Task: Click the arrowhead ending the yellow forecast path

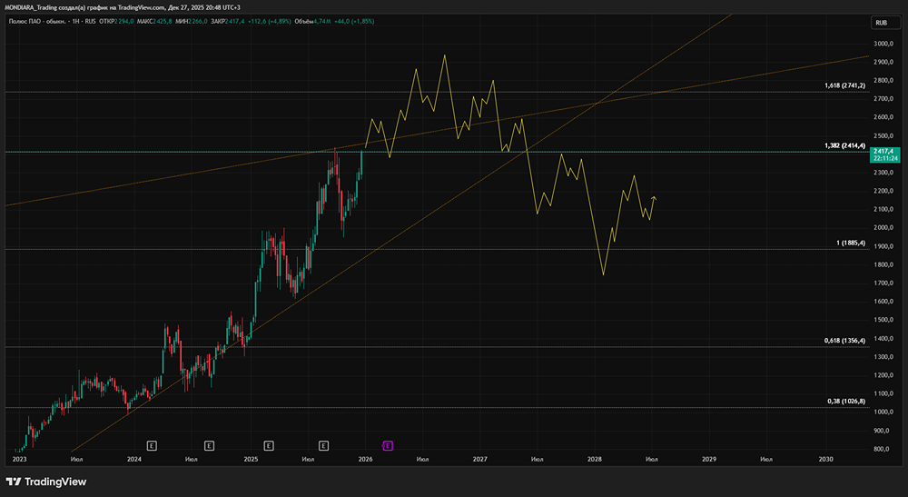Action: click(655, 197)
